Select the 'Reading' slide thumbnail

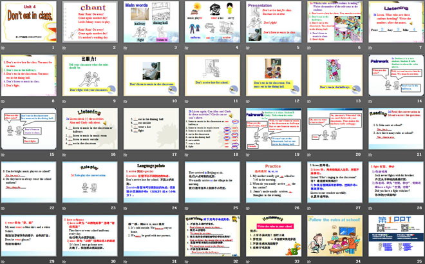[396, 129]
